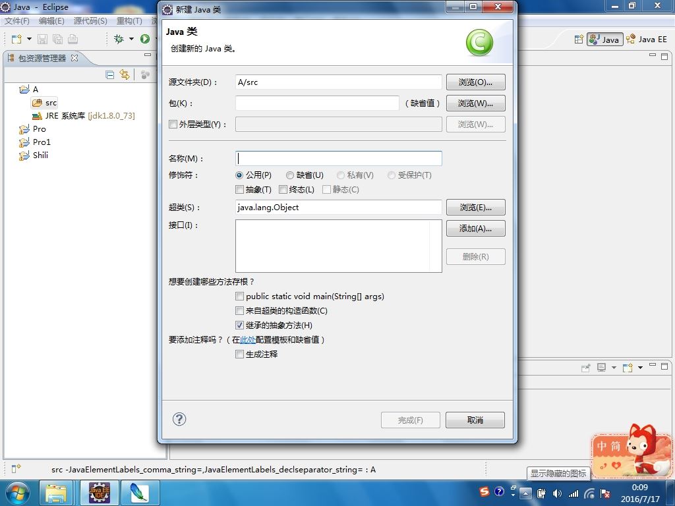
Task: Click the Save toolbar icon
Action: [x=42, y=39]
